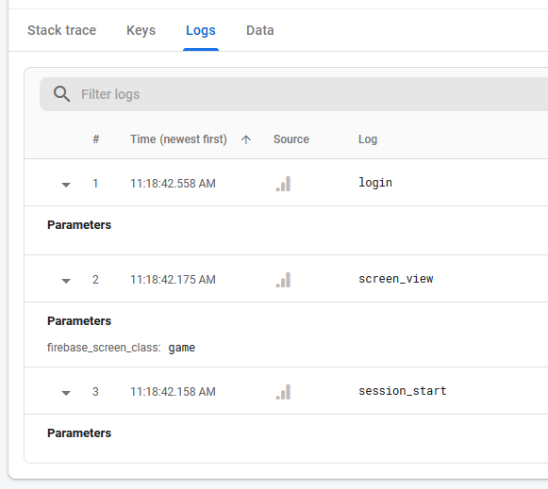Click the Log column header
This screenshot has height=489, width=548.
368,139
